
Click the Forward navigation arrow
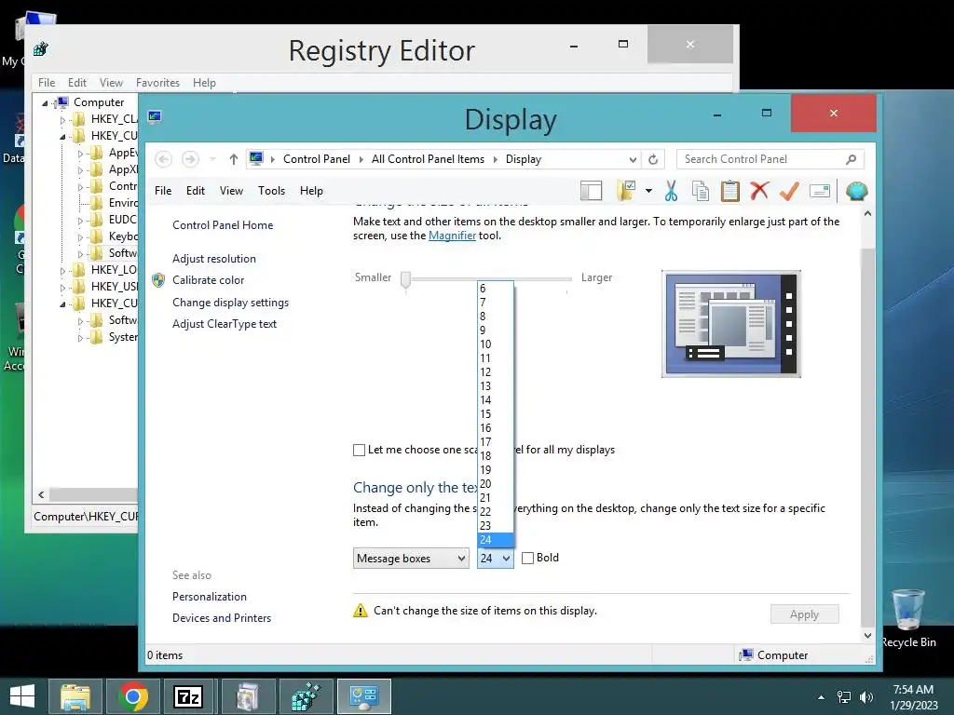pyautogui.click(x=190, y=159)
